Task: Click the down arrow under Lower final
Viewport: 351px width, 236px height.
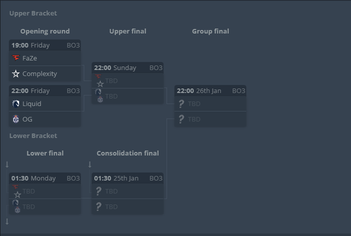Action: (x=7, y=165)
